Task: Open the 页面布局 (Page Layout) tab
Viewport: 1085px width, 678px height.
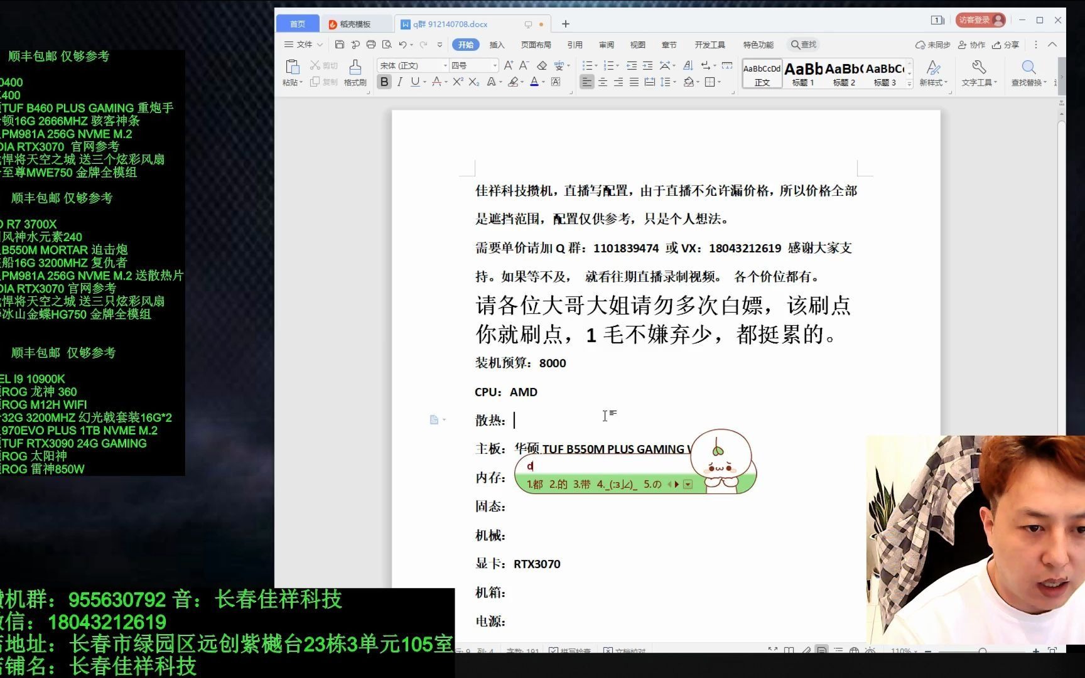Action: pos(536,45)
